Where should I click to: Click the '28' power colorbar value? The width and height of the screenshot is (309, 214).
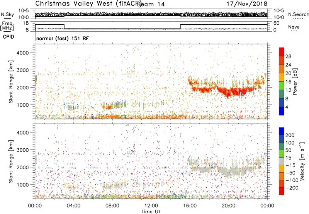288,56
